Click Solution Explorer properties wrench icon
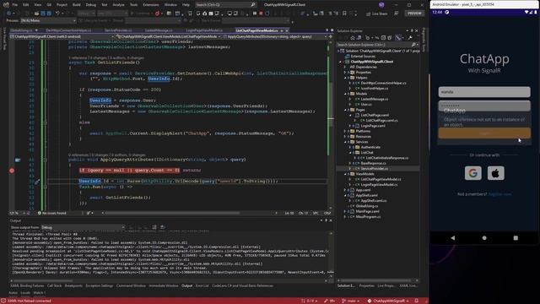Image resolution: width=540 pixels, height=304 pixels. tap(410, 37)
